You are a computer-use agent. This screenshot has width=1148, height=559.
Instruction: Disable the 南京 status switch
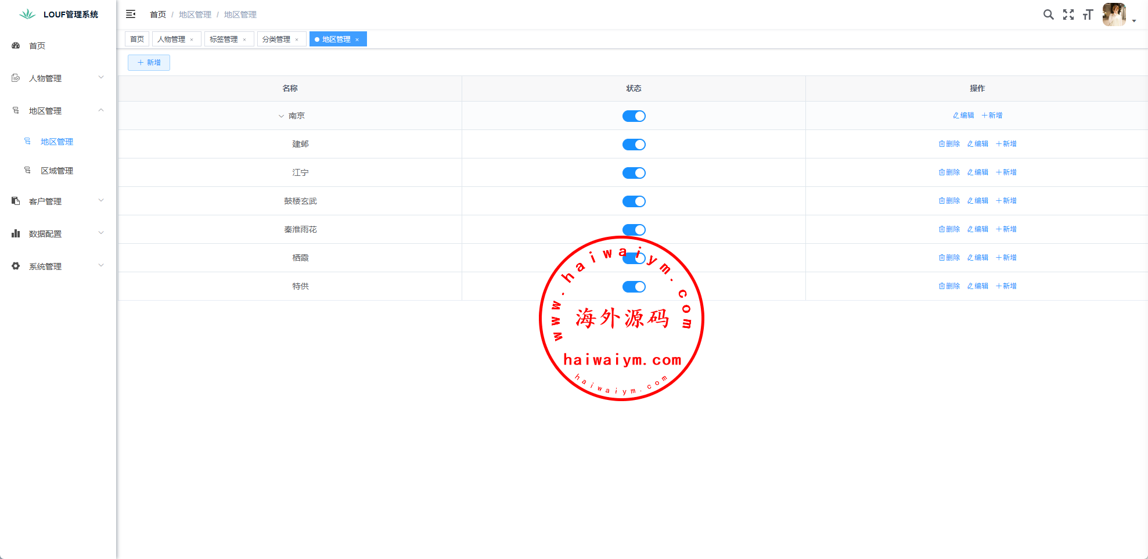tap(634, 116)
